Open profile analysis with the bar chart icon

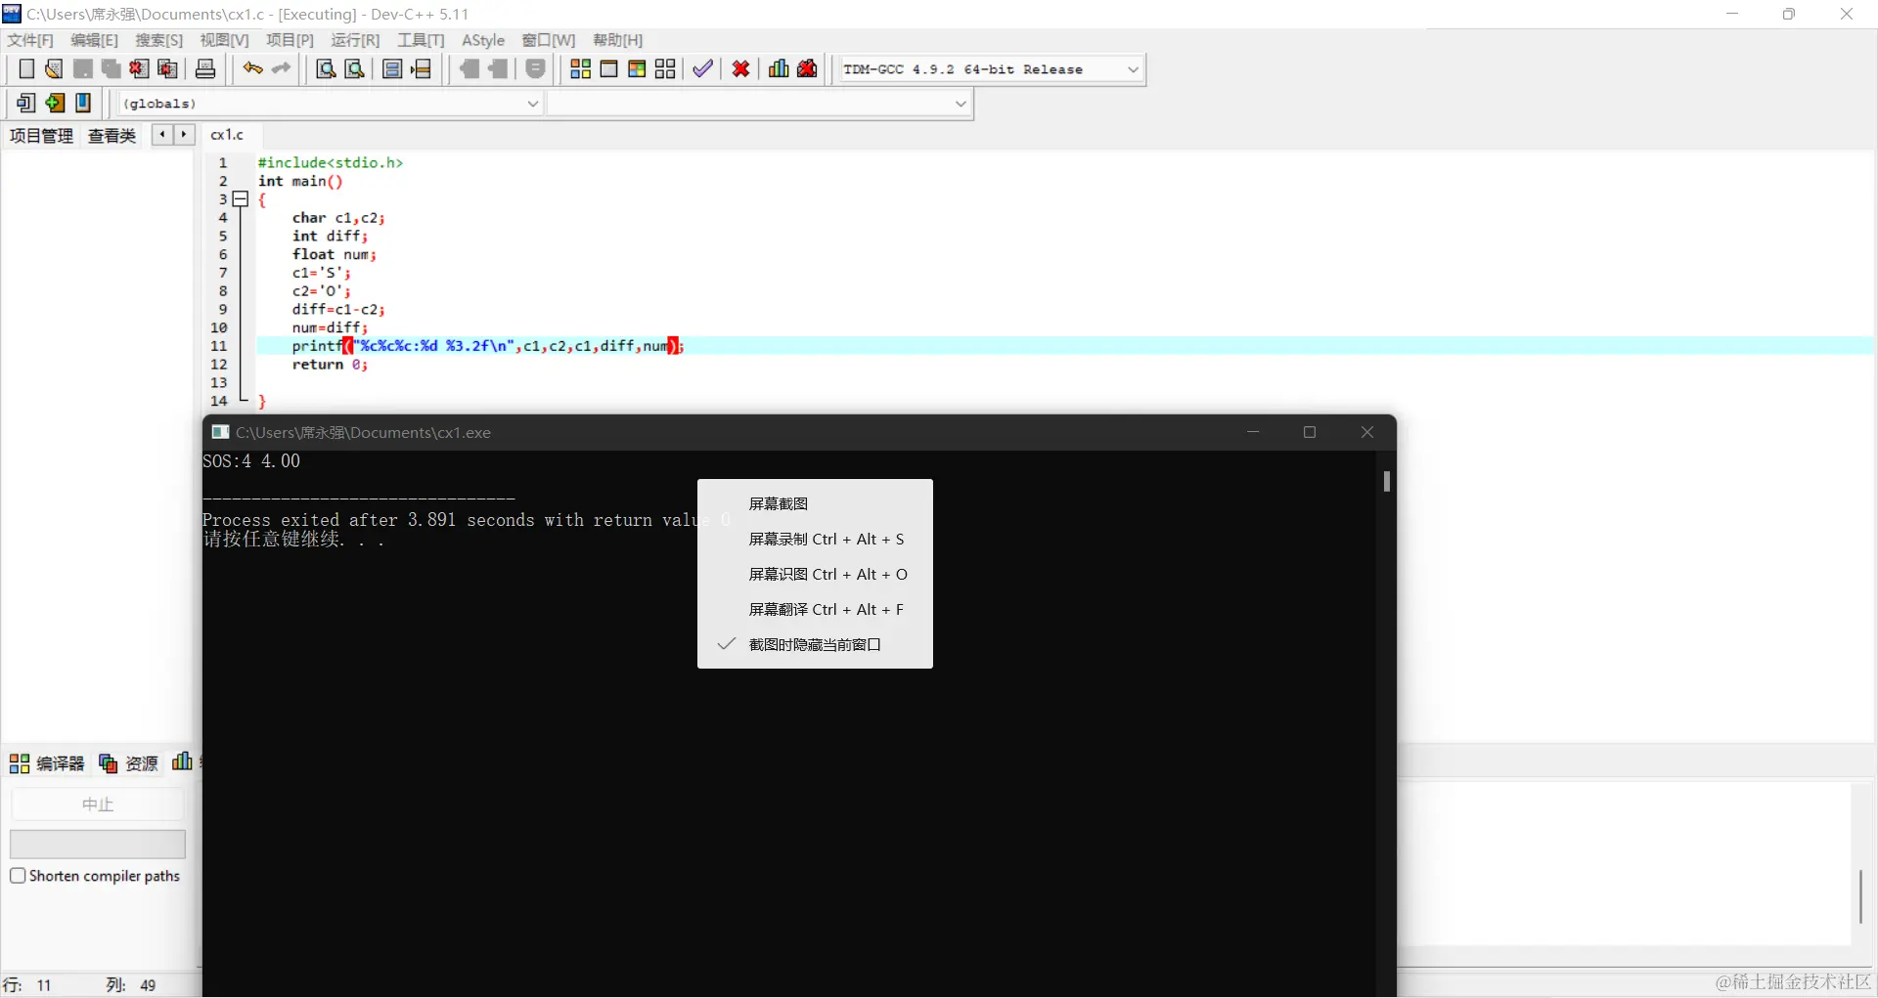point(779,69)
